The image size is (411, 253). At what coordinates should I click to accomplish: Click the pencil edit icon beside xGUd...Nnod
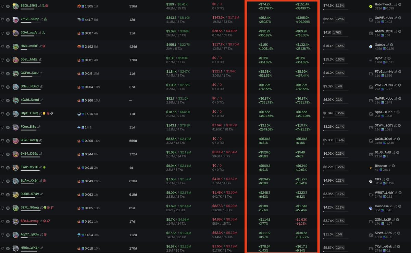[41, 100]
